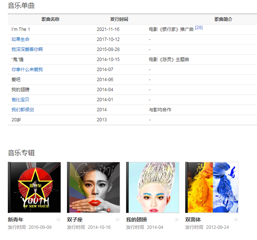Image resolution: width=257 pixels, height=240 pixels.
Task: Click the 发行时间 column header
Action: (x=119, y=19)
